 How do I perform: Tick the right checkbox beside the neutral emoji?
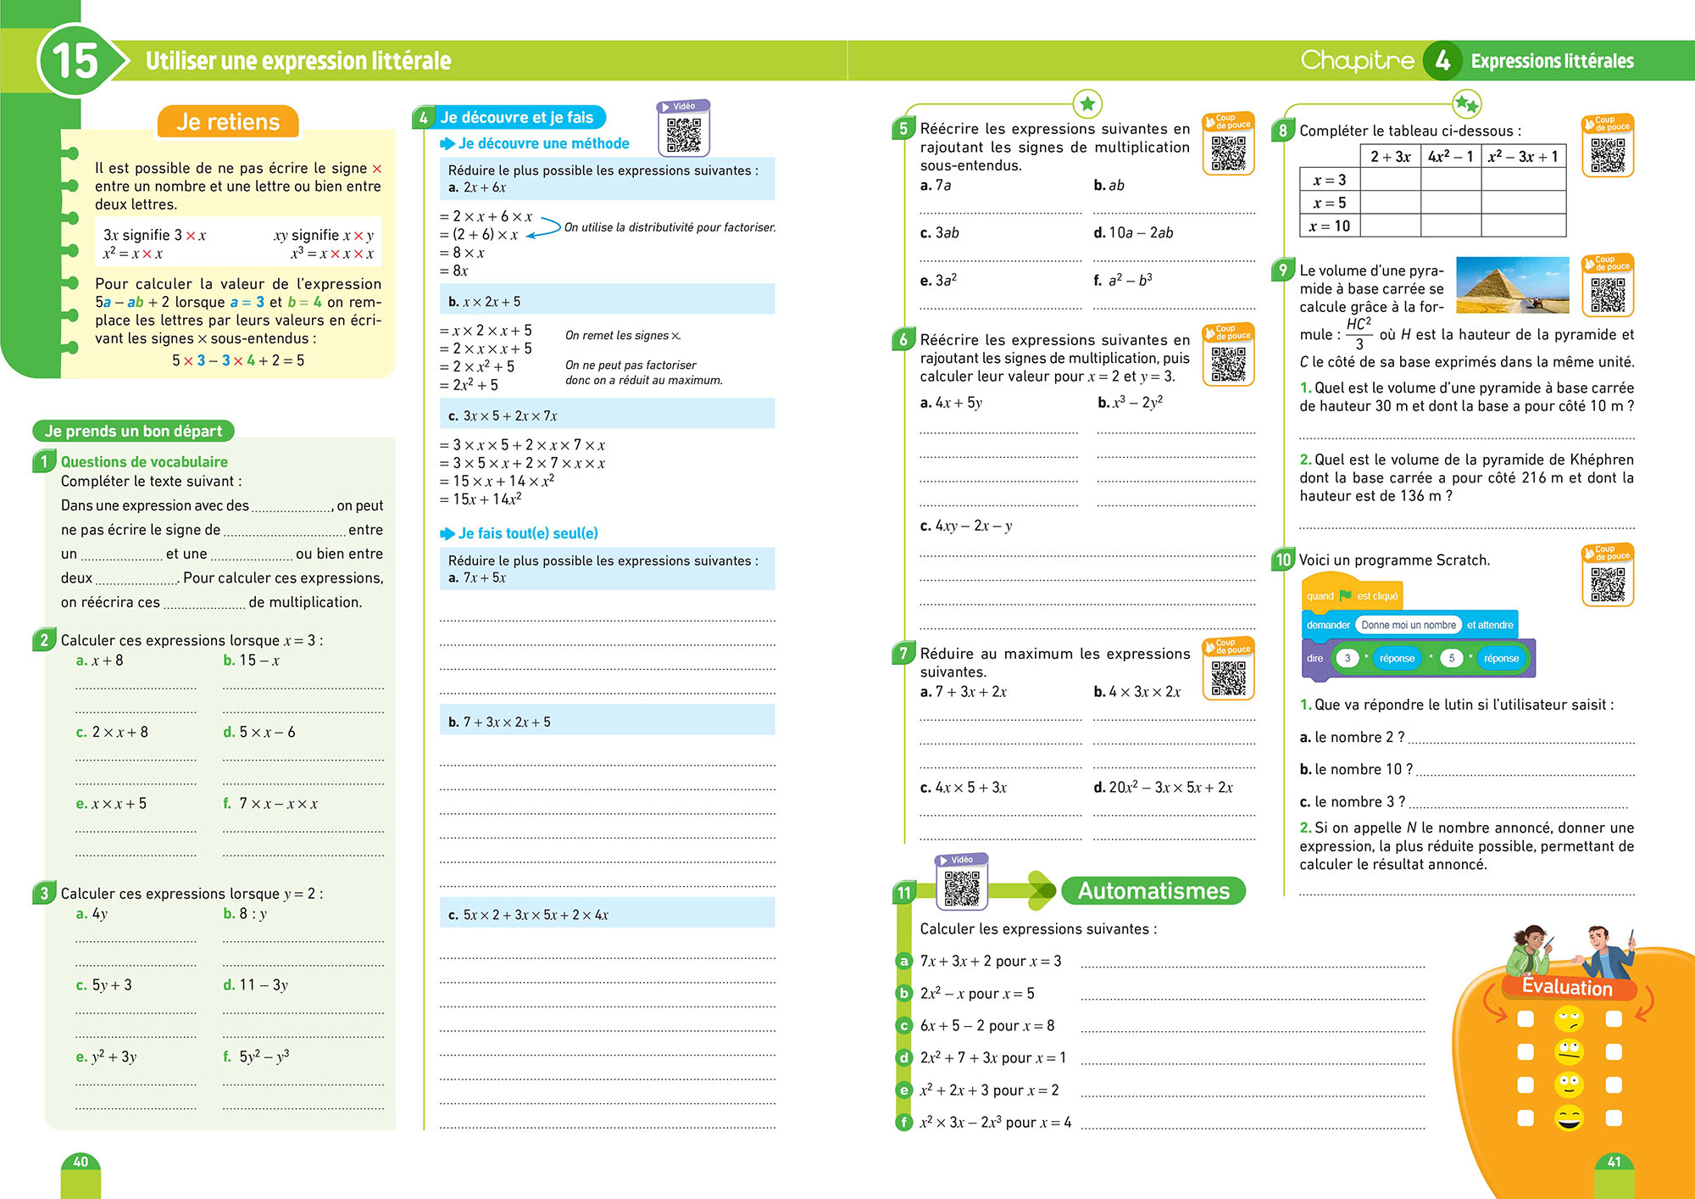tap(1614, 1051)
